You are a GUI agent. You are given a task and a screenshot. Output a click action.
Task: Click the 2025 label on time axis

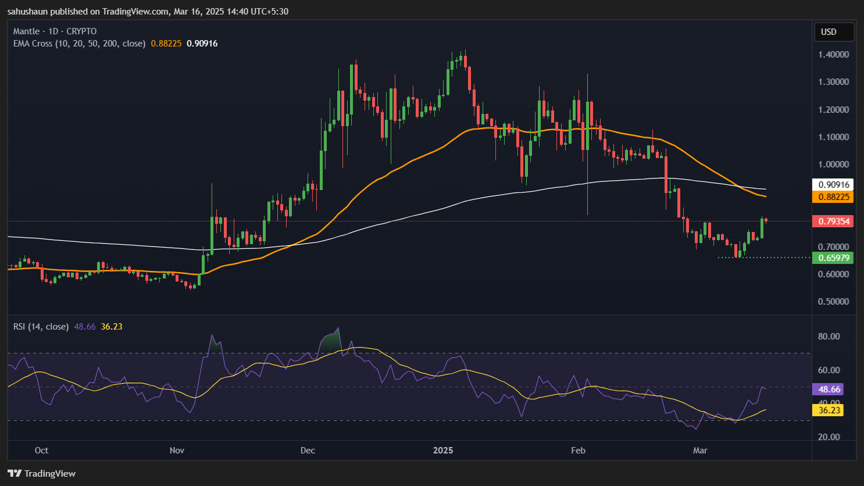[443, 451]
